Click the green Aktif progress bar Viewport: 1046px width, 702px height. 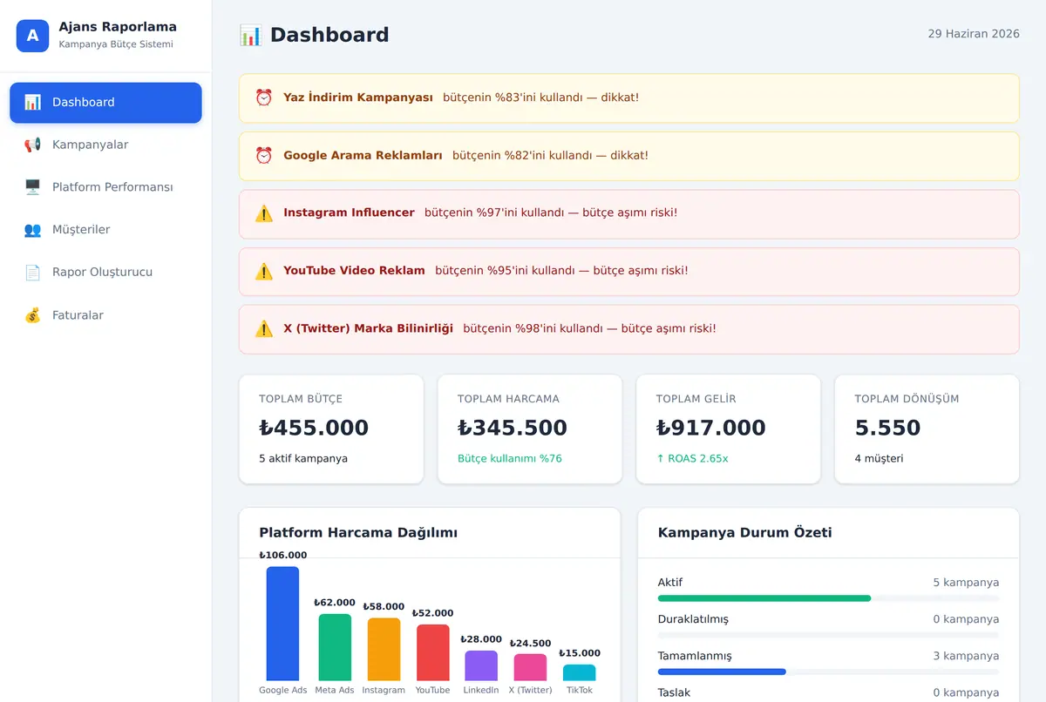click(x=764, y=598)
